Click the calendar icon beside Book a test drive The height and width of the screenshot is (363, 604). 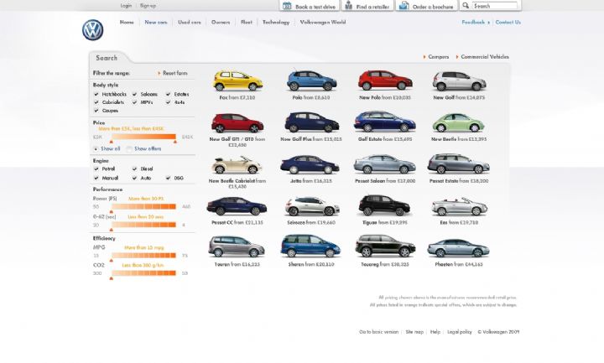(287, 5)
